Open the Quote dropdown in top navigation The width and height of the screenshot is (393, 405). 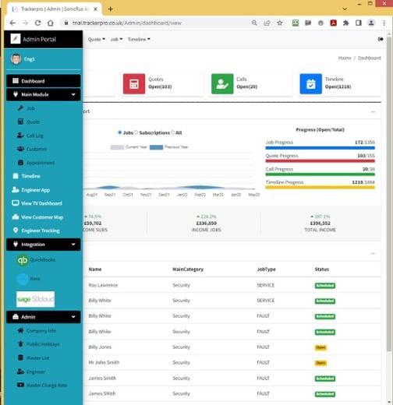point(97,39)
